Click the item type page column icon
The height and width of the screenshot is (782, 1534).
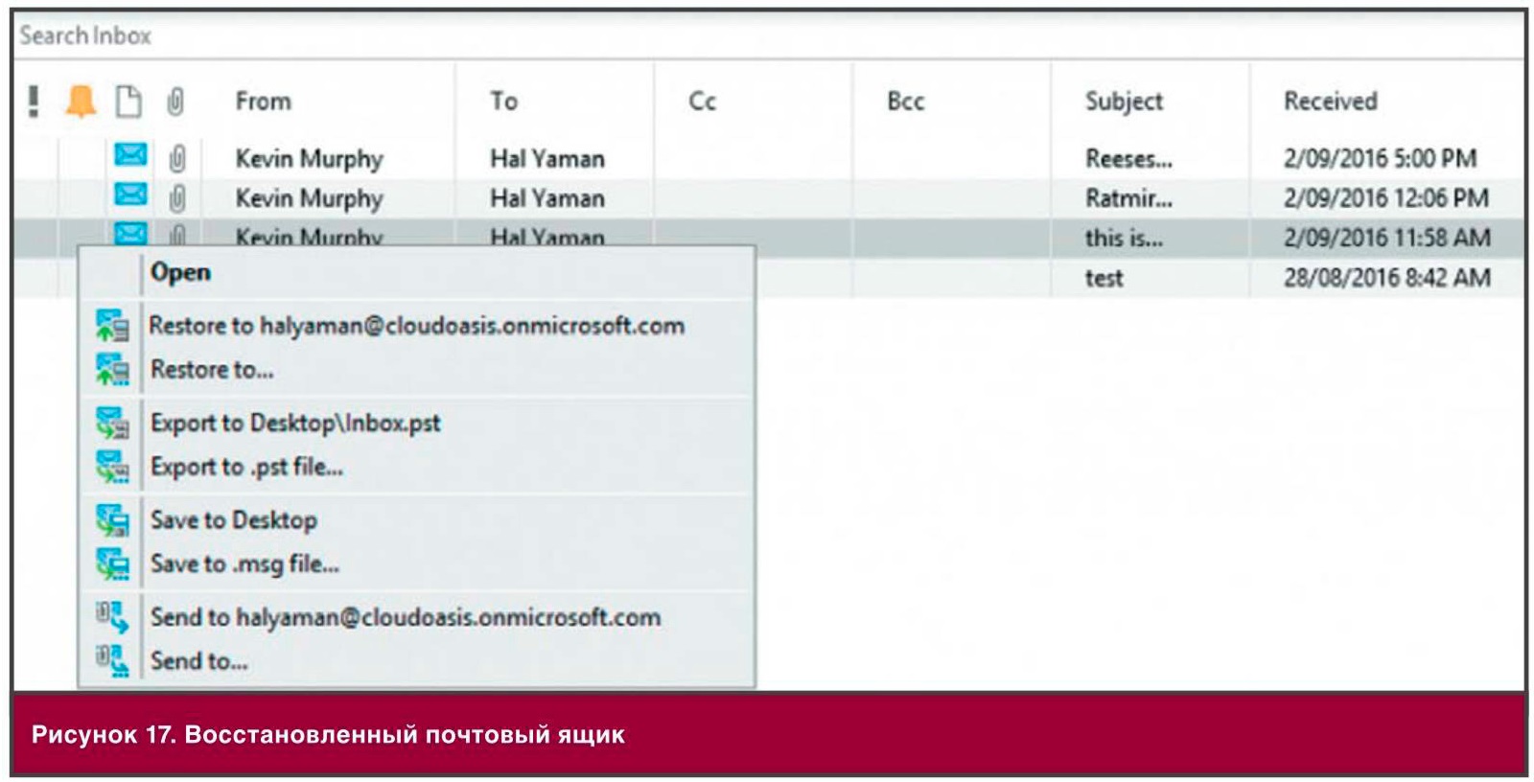[128, 101]
